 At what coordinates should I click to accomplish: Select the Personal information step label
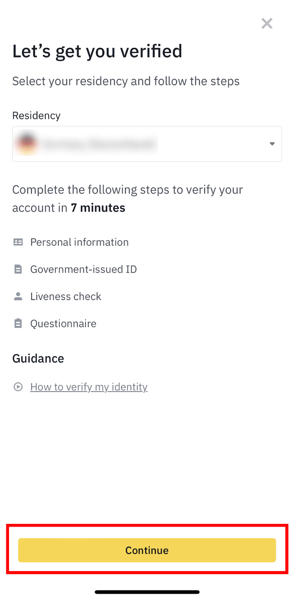pyautogui.click(x=79, y=242)
